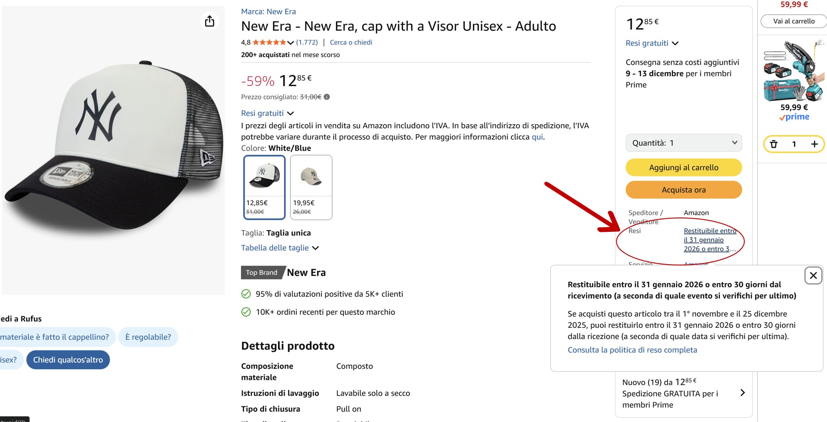
Task: Click the share icon on product image
Action: [x=210, y=21]
